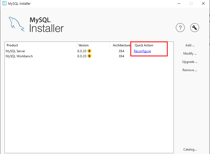Click the Remove ... button

(190, 70)
